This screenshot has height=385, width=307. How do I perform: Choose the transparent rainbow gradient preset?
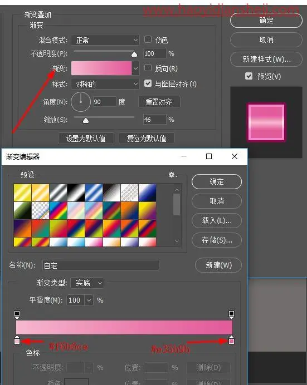click(40, 210)
